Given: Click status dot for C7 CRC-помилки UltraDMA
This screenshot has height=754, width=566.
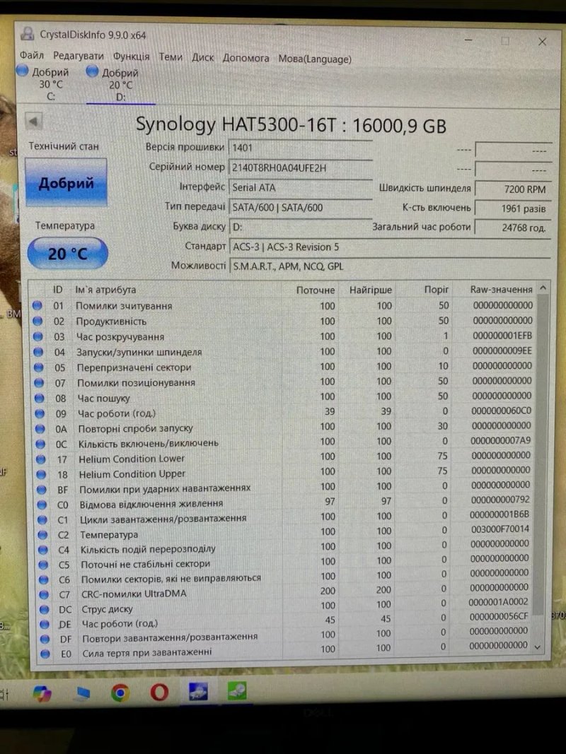Looking at the screenshot, I should point(45,594).
